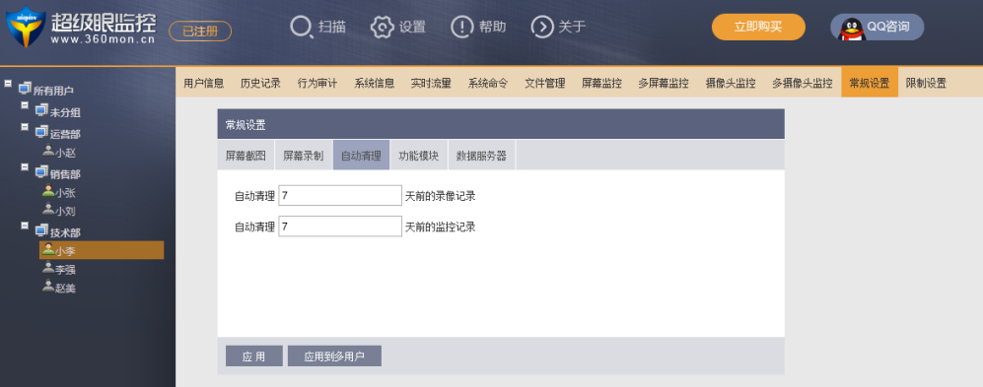
Task: Click the 帮助 exclamation icon
Action: (x=462, y=27)
